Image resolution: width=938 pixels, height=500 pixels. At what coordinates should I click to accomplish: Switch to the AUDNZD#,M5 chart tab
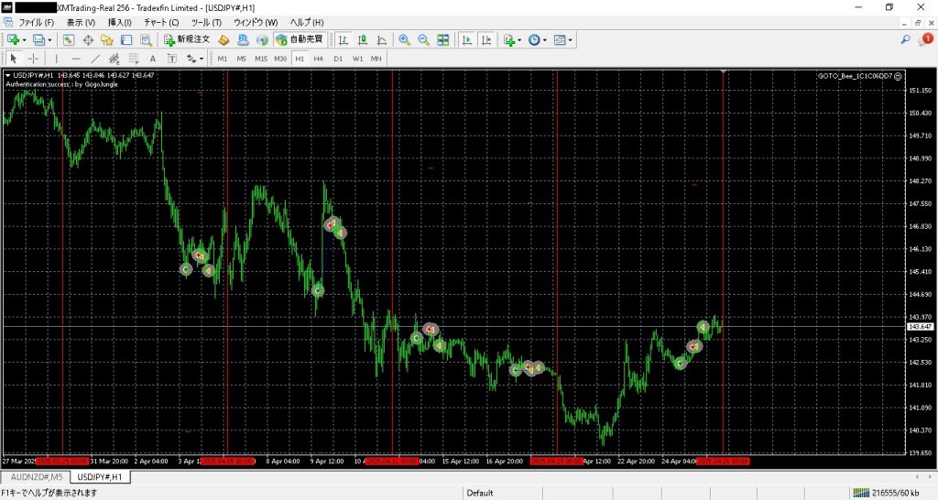(37, 477)
